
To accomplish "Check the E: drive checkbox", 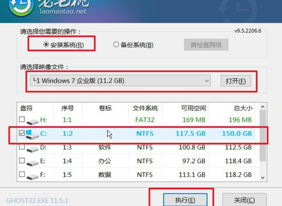I will point(22,160).
